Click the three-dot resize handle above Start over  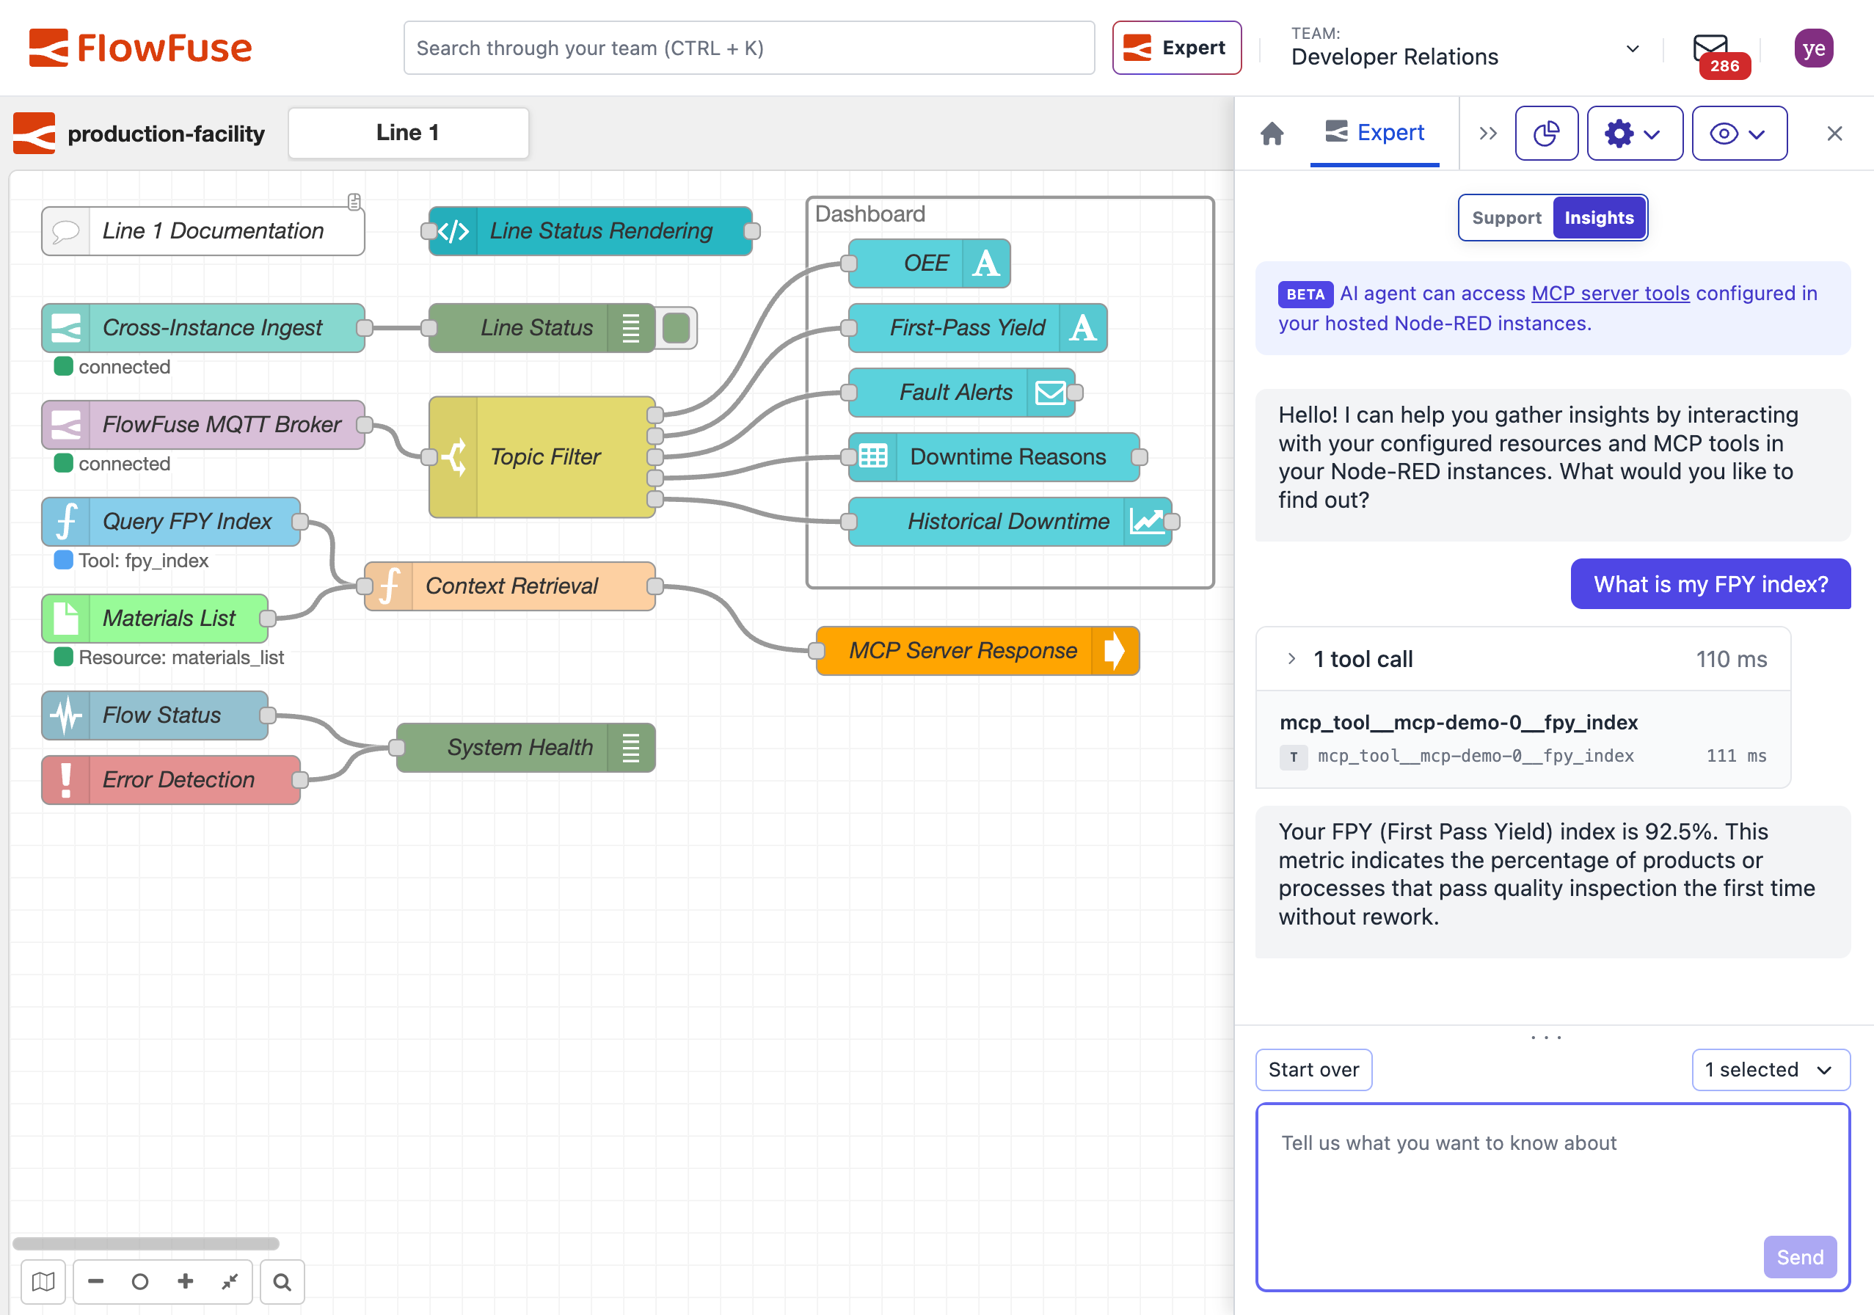[x=1546, y=1038]
